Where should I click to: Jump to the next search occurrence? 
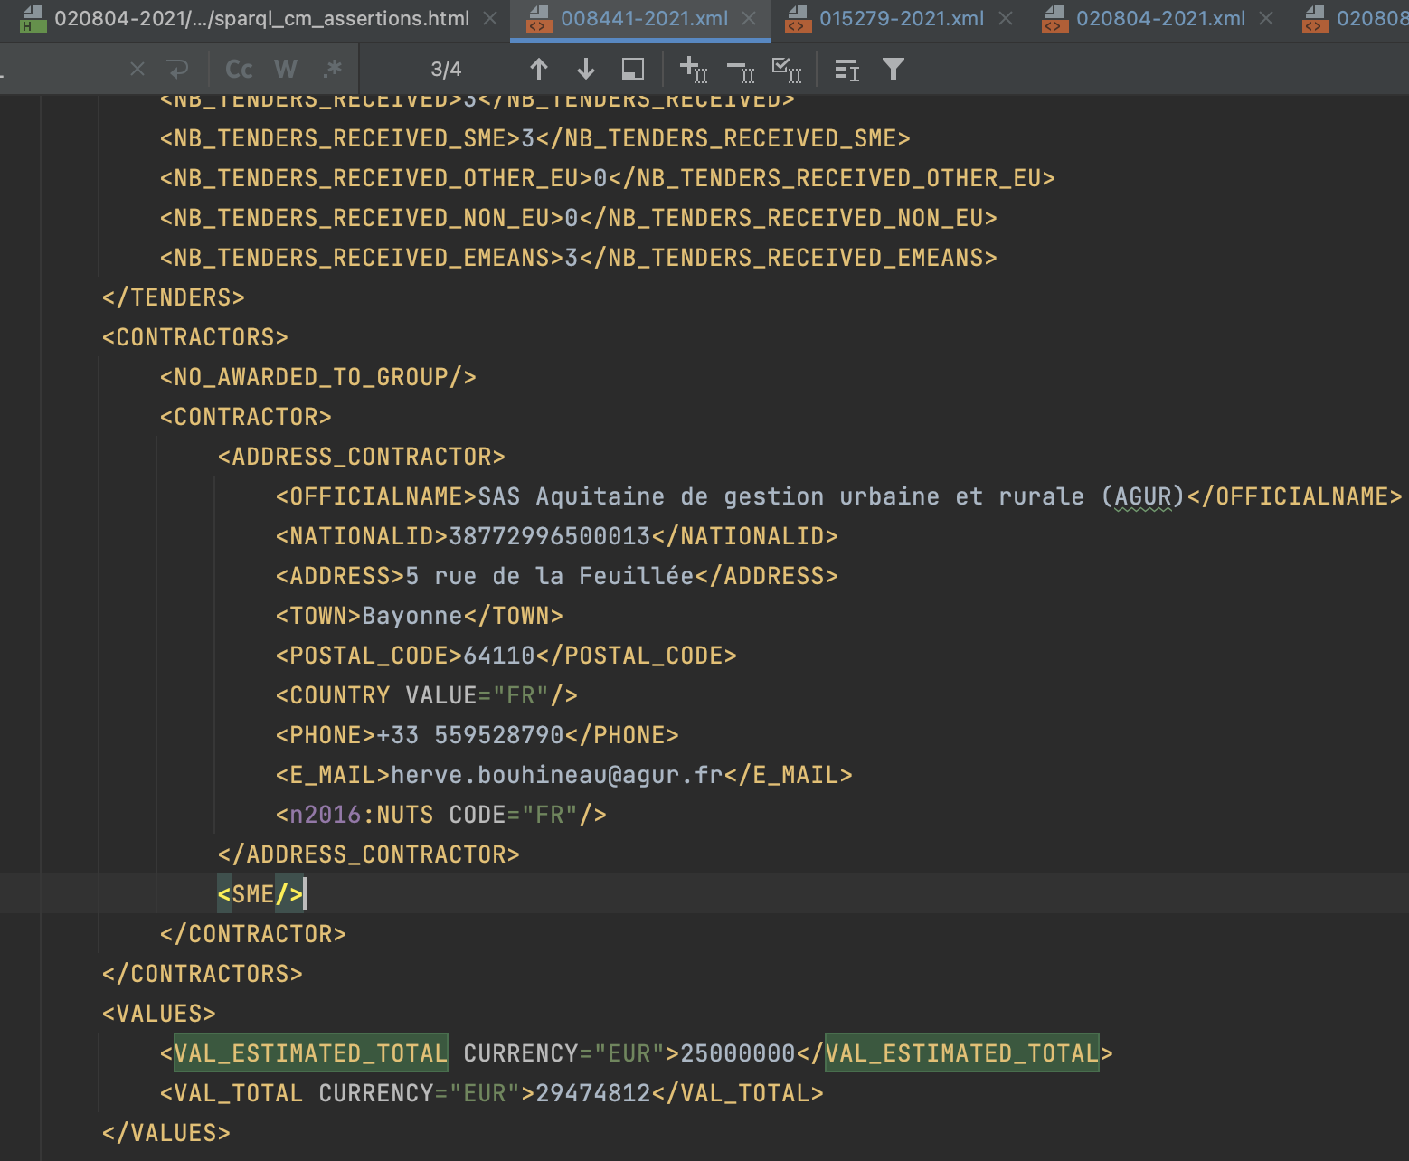click(x=585, y=68)
